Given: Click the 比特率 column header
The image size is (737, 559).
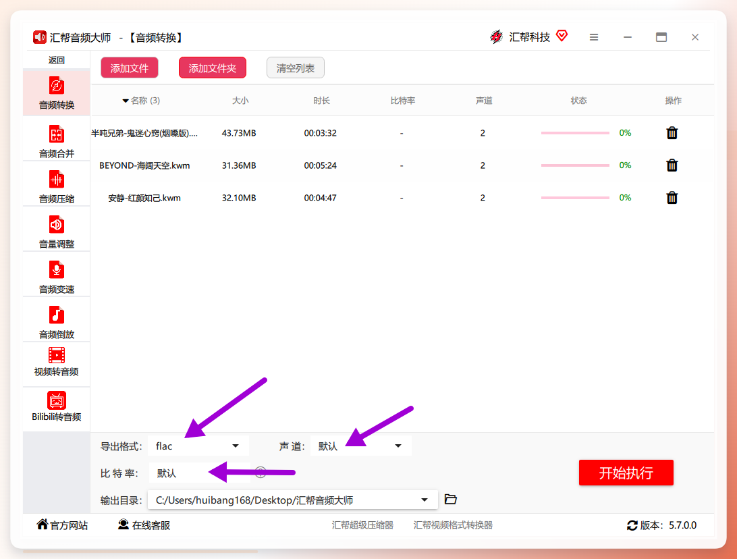Looking at the screenshot, I should point(403,101).
